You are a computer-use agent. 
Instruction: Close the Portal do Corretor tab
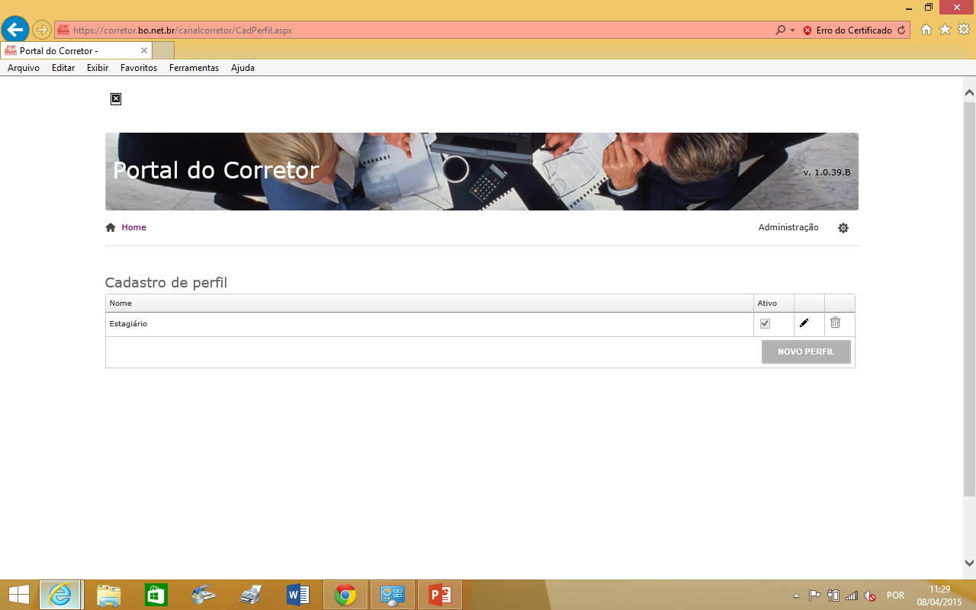point(144,50)
